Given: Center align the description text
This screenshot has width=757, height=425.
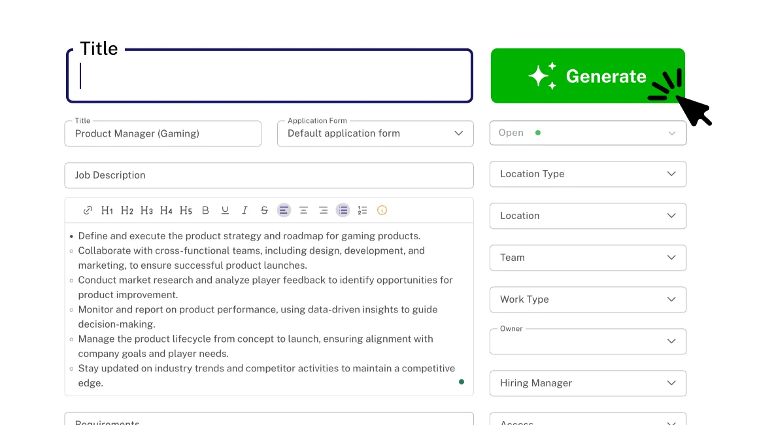Looking at the screenshot, I should (x=303, y=210).
